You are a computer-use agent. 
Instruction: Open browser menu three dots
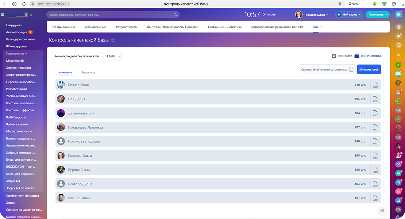click(x=364, y=4)
